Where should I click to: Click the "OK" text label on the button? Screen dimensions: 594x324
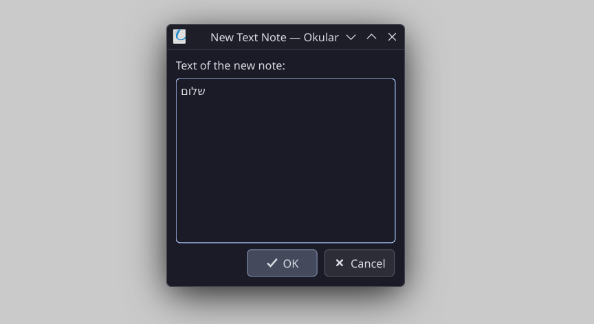(x=290, y=263)
